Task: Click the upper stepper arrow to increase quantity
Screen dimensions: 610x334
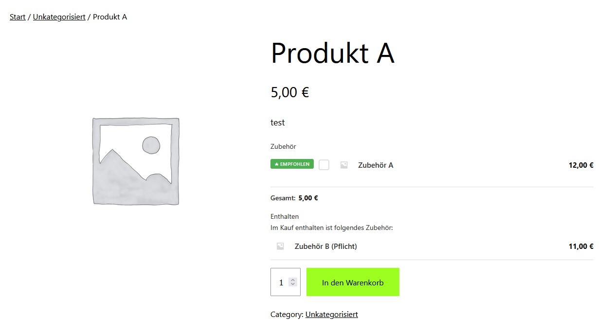Action: [292, 280]
